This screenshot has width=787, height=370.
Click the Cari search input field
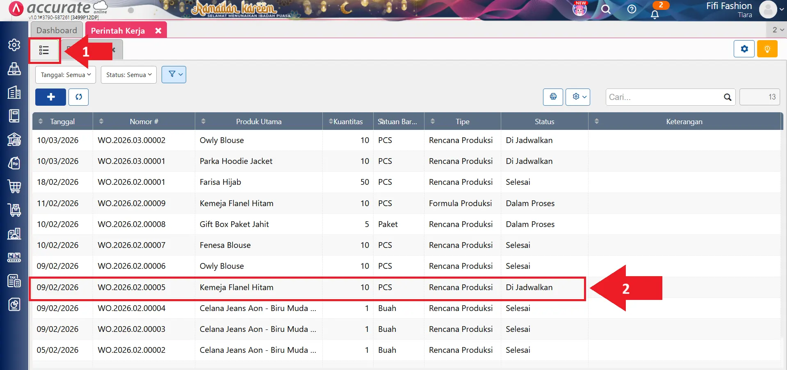coord(664,97)
